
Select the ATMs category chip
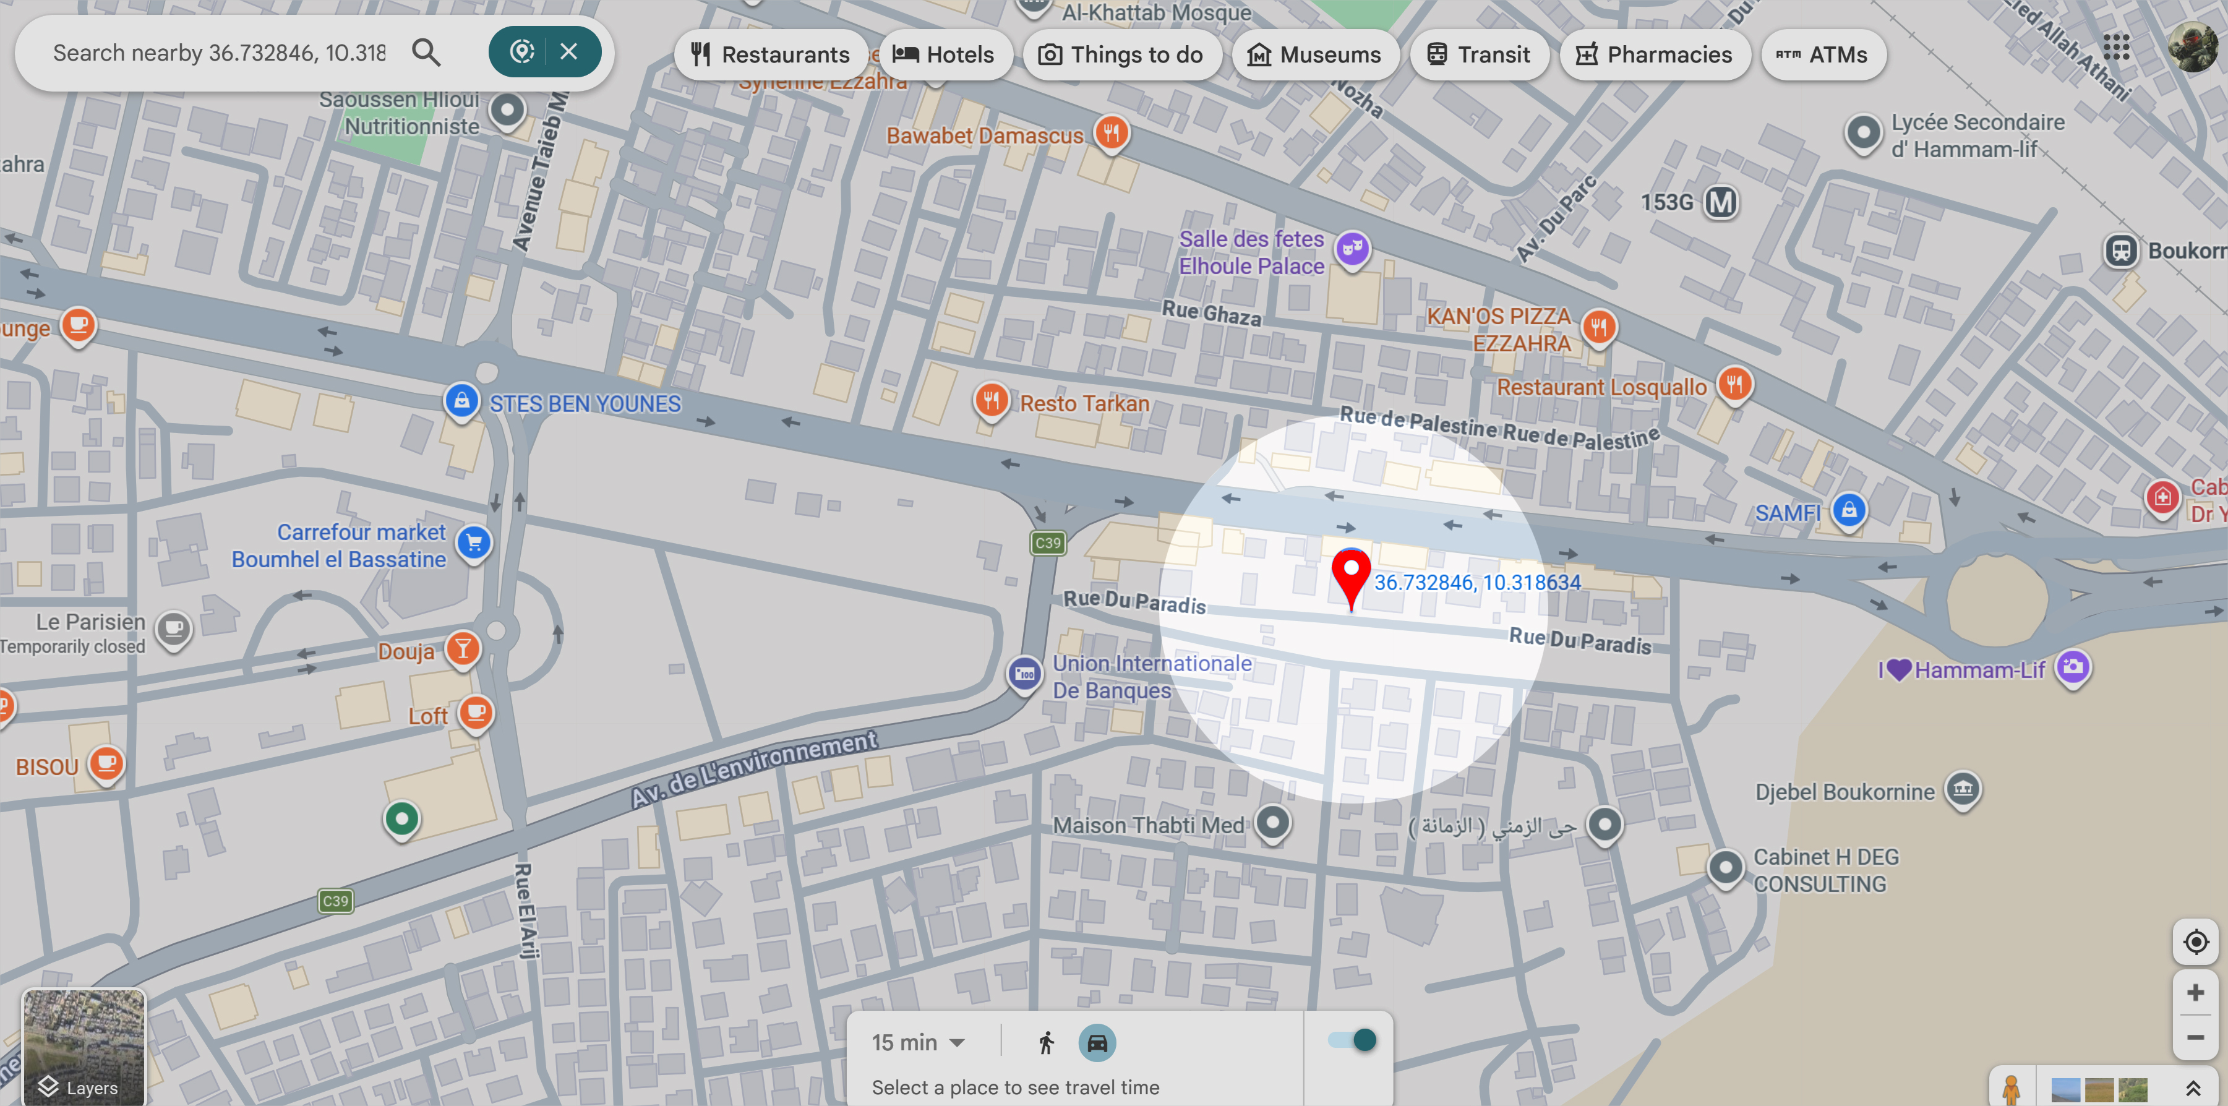[1823, 54]
